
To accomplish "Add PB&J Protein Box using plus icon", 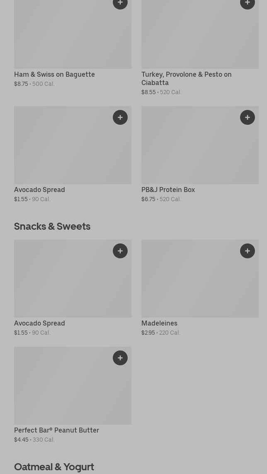I will (x=248, y=117).
